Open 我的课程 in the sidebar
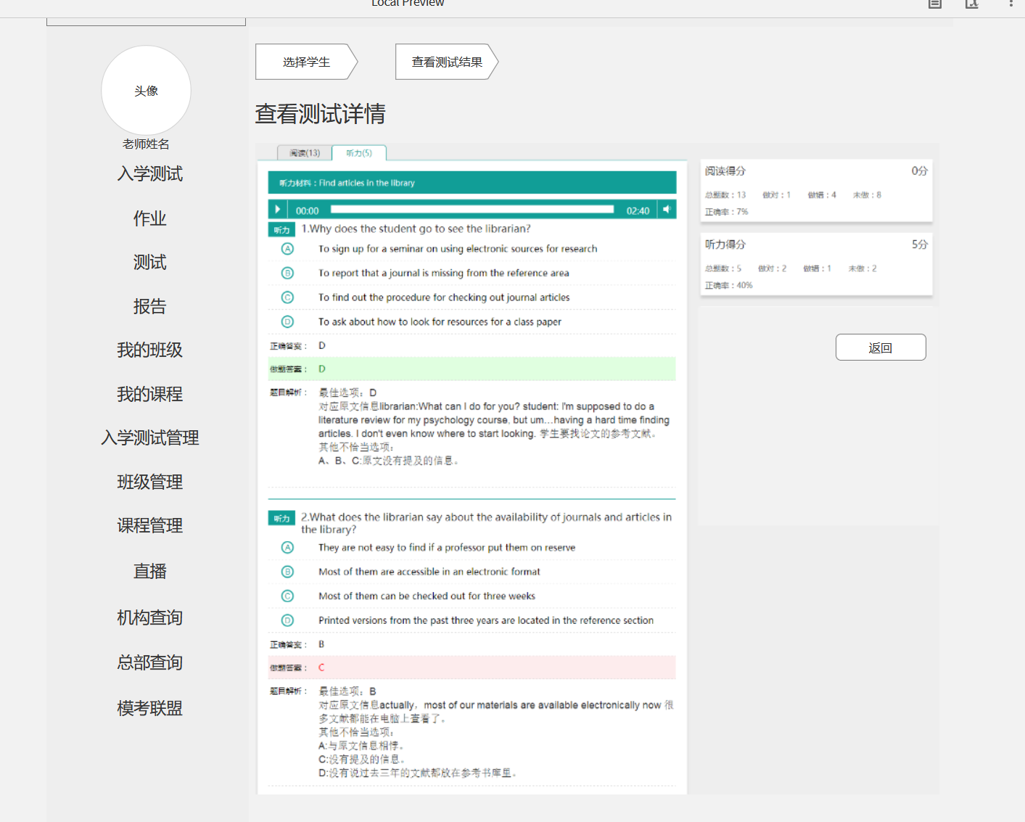Image resolution: width=1025 pixels, height=822 pixels. [150, 394]
